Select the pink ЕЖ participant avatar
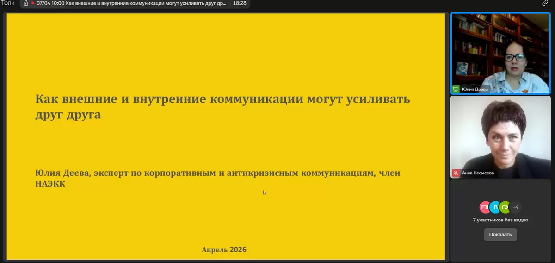555x263 pixels. pos(484,207)
